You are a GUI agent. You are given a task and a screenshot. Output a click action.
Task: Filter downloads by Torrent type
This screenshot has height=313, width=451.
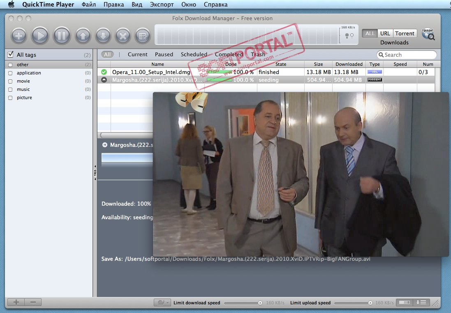pos(405,33)
